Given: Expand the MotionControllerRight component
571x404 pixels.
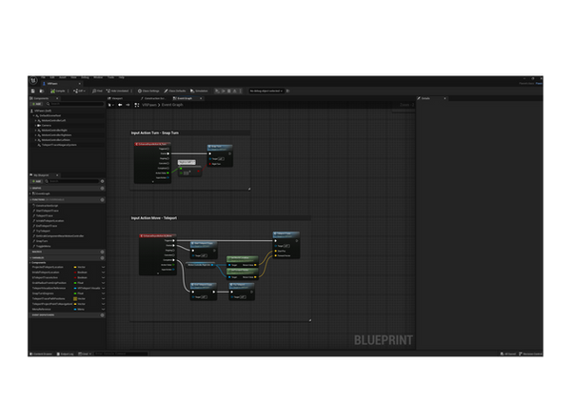Looking at the screenshot, I should click(x=36, y=131).
